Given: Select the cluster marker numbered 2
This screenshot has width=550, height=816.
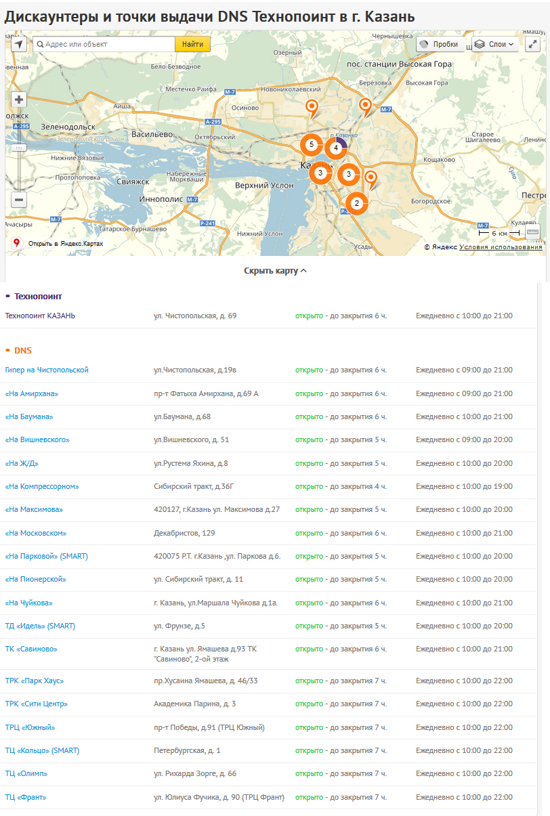Looking at the screenshot, I should tap(357, 203).
